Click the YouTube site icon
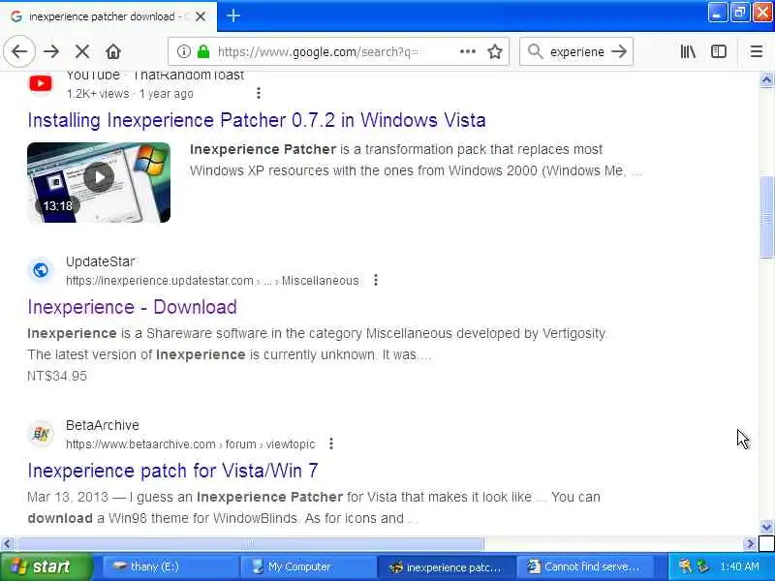775x581 pixels. pos(41,83)
